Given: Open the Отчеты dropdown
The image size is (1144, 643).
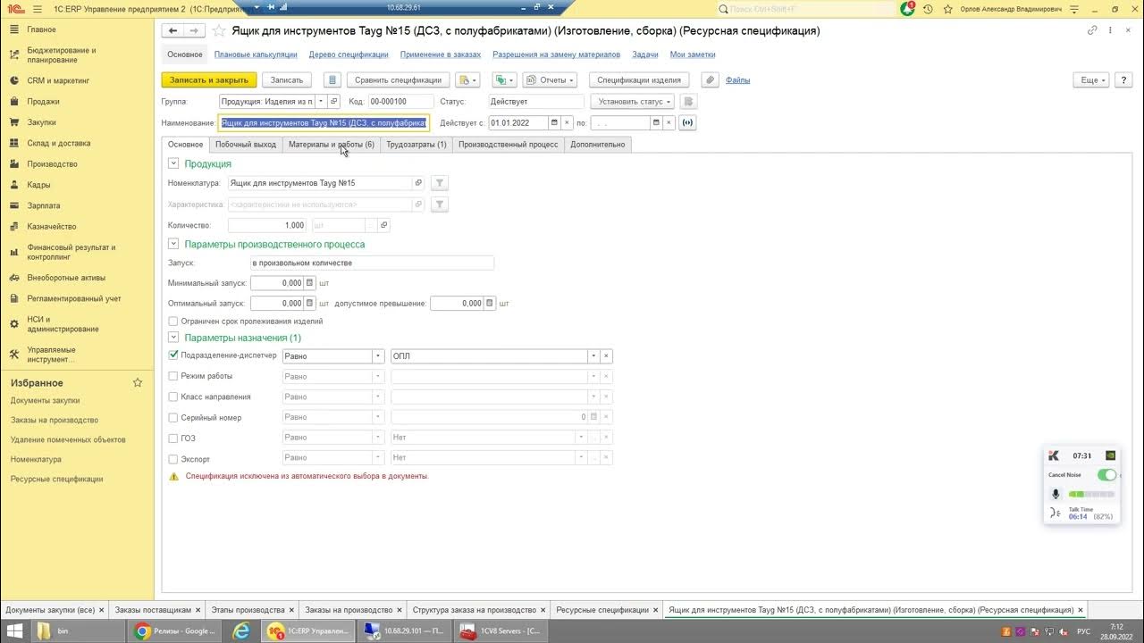Looking at the screenshot, I should [x=550, y=79].
